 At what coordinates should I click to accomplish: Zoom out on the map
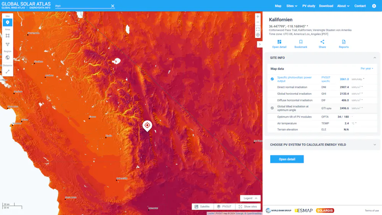[258, 22]
